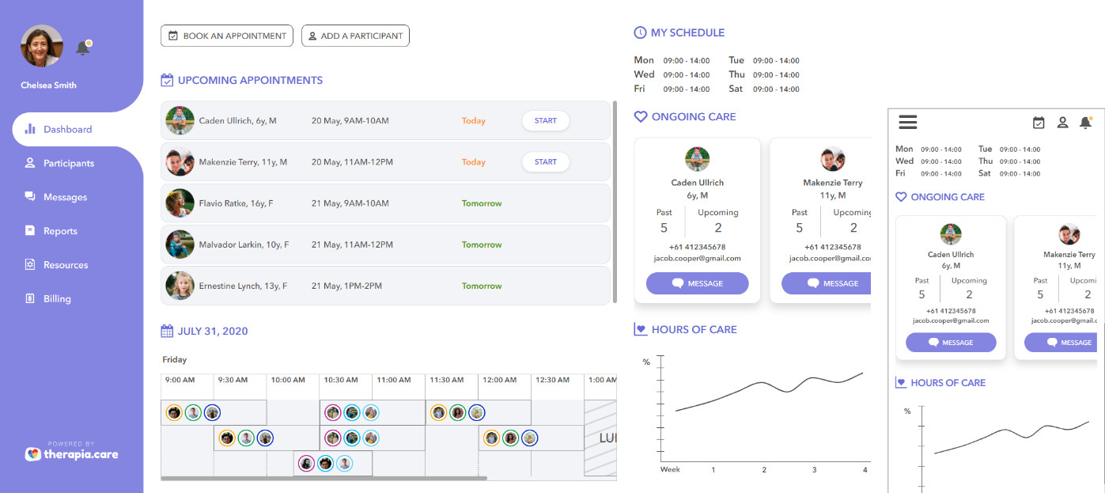The width and height of the screenshot is (1105, 493).
Task: Click the therapia.care logo in sidebar
Action: pos(72,453)
